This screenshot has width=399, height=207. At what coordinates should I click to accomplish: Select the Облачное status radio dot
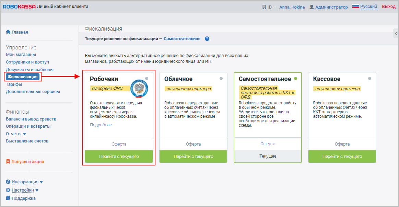221,78
